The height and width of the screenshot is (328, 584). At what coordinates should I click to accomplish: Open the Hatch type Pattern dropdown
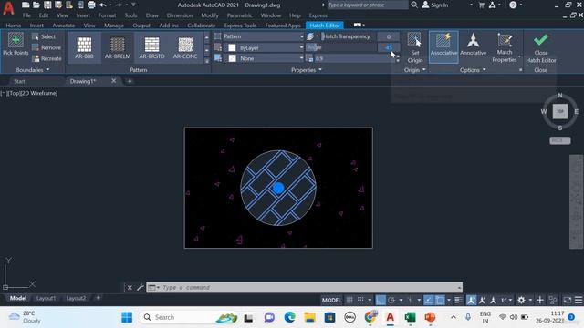click(x=264, y=36)
